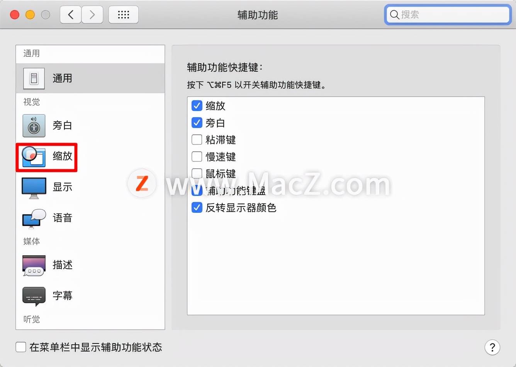
Task: Click the 搜索 search field
Action: [x=448, y=15]
